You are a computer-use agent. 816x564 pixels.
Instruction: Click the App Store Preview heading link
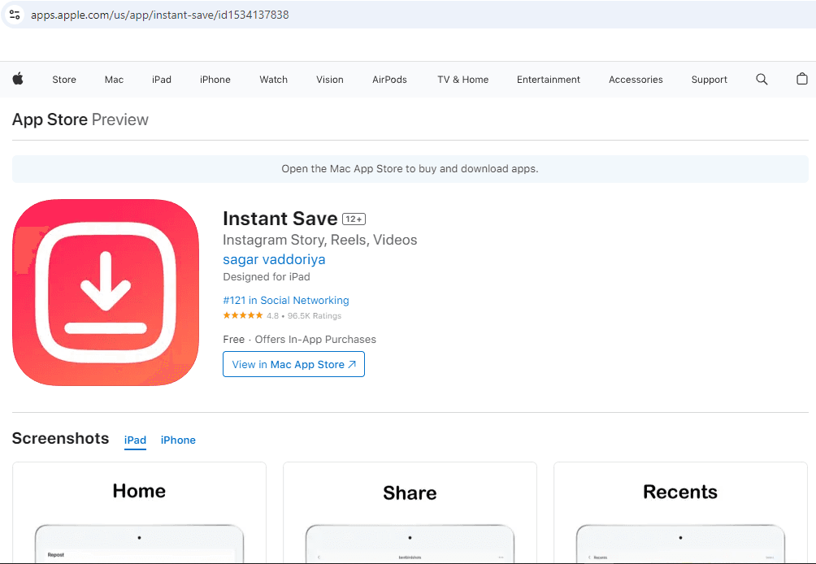point(80,119)
